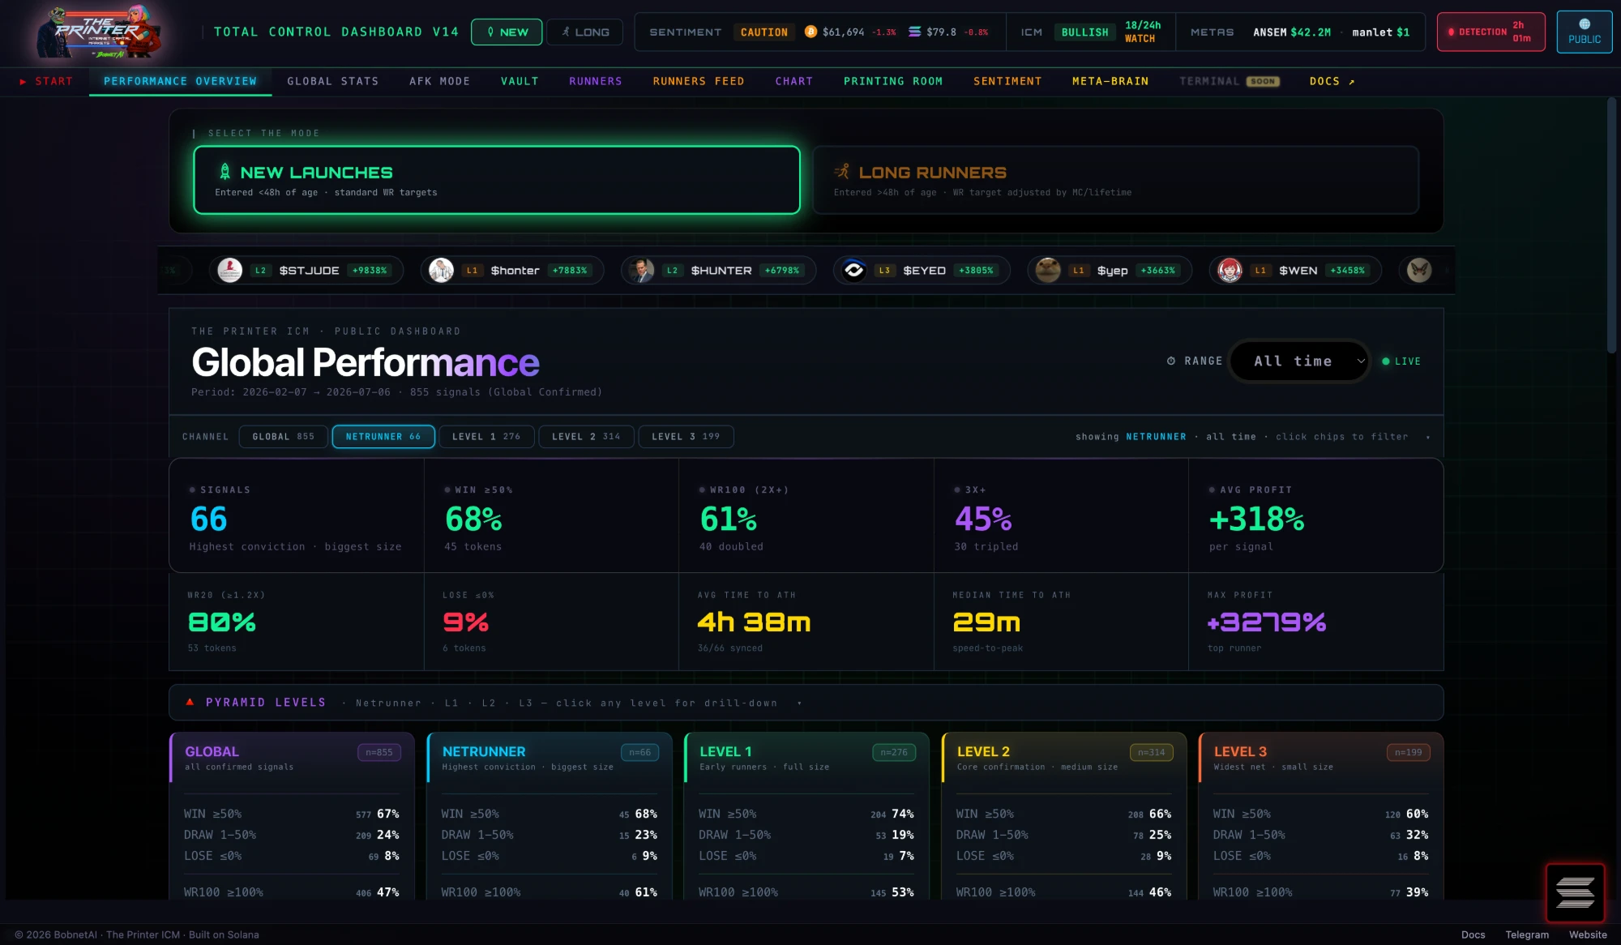Click The Printer logo in header
This screenshot has width=1621, height=945.
[x=98, y=32]
